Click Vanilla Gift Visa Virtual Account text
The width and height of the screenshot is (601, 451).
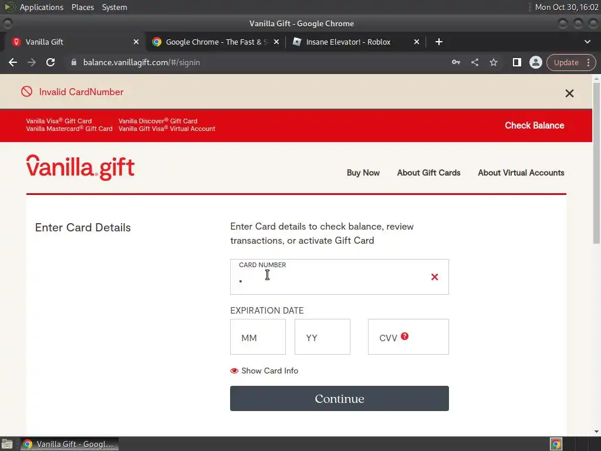[x=167, y=129]
